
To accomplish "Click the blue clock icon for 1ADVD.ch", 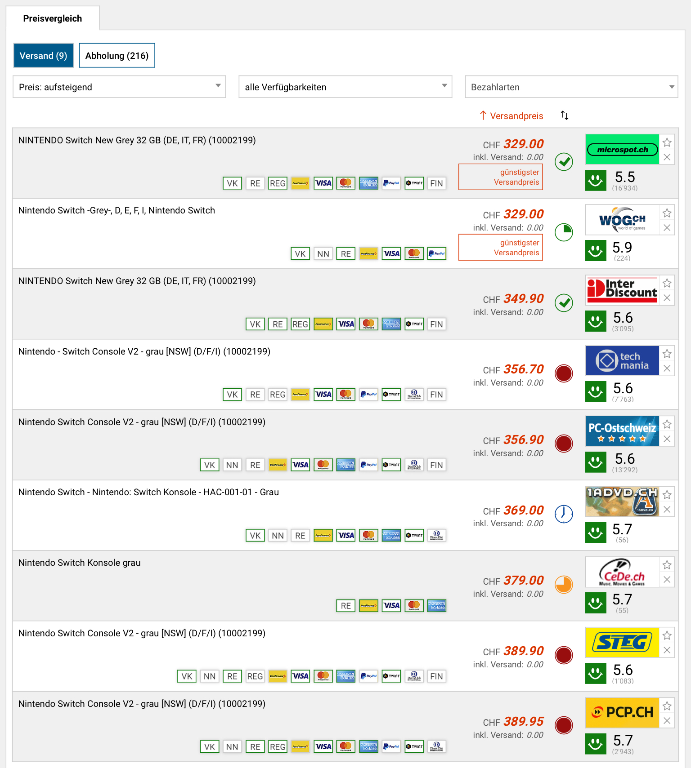I will (563, 514).
